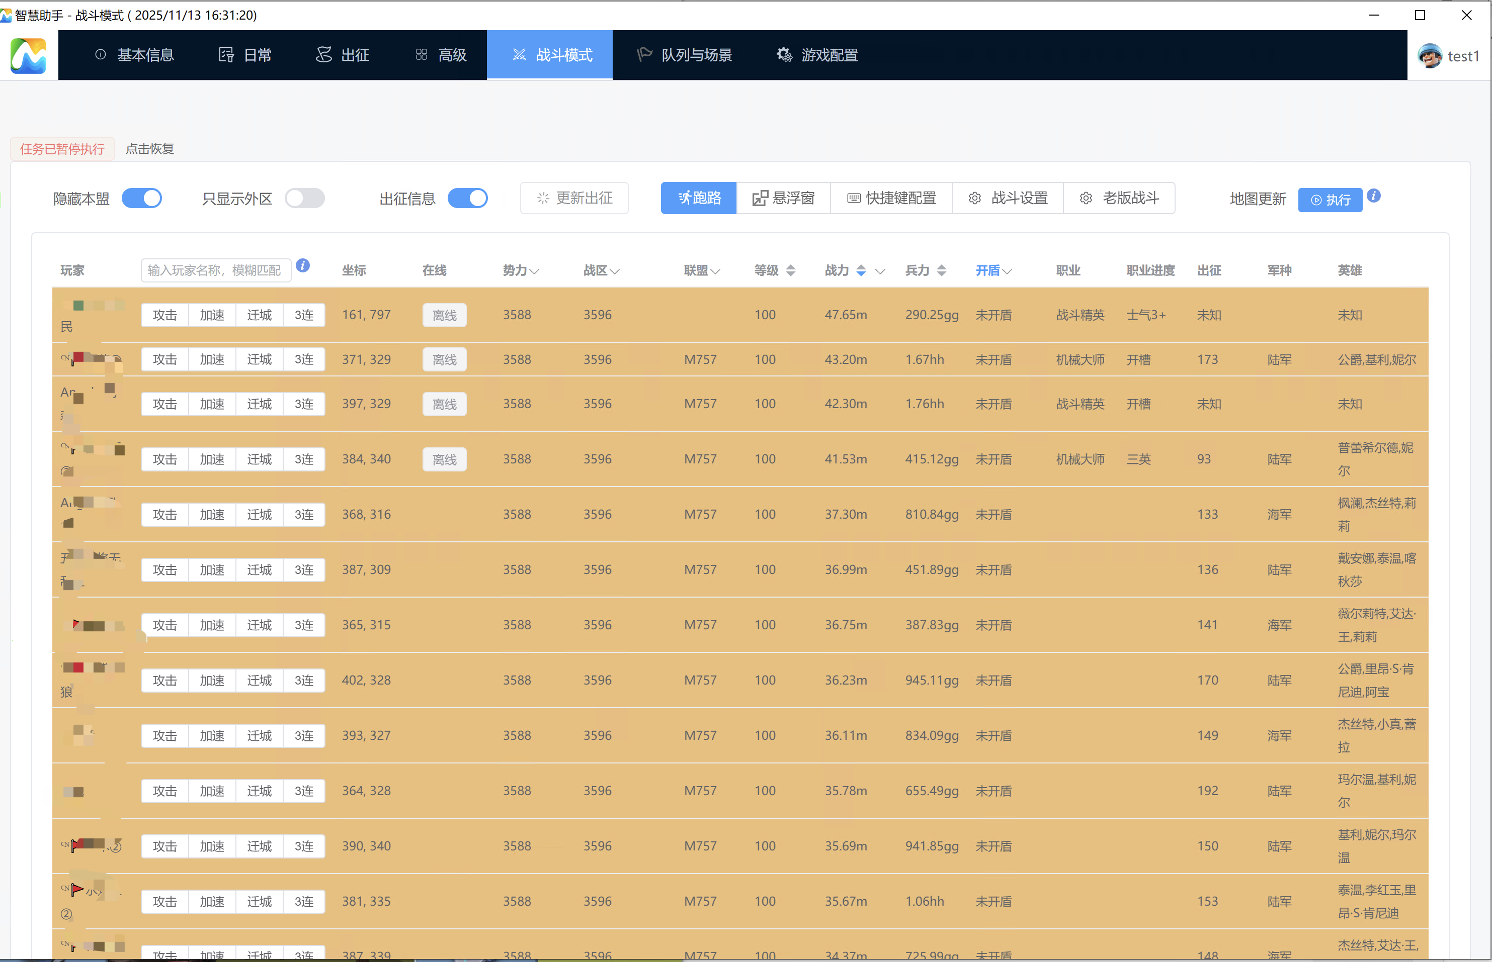The width and height of the screenshot is (1492, 962).
Task: Click the 任务已暂停执行 status tag
Action: (62, 149)
